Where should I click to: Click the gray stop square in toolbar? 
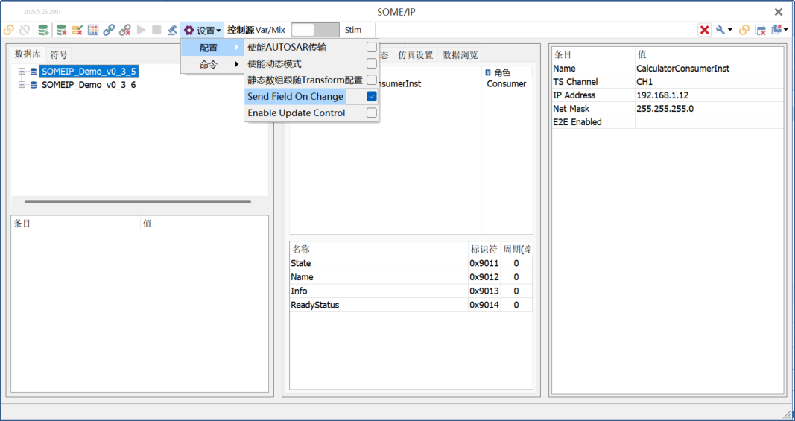click(x=156, y=30)
